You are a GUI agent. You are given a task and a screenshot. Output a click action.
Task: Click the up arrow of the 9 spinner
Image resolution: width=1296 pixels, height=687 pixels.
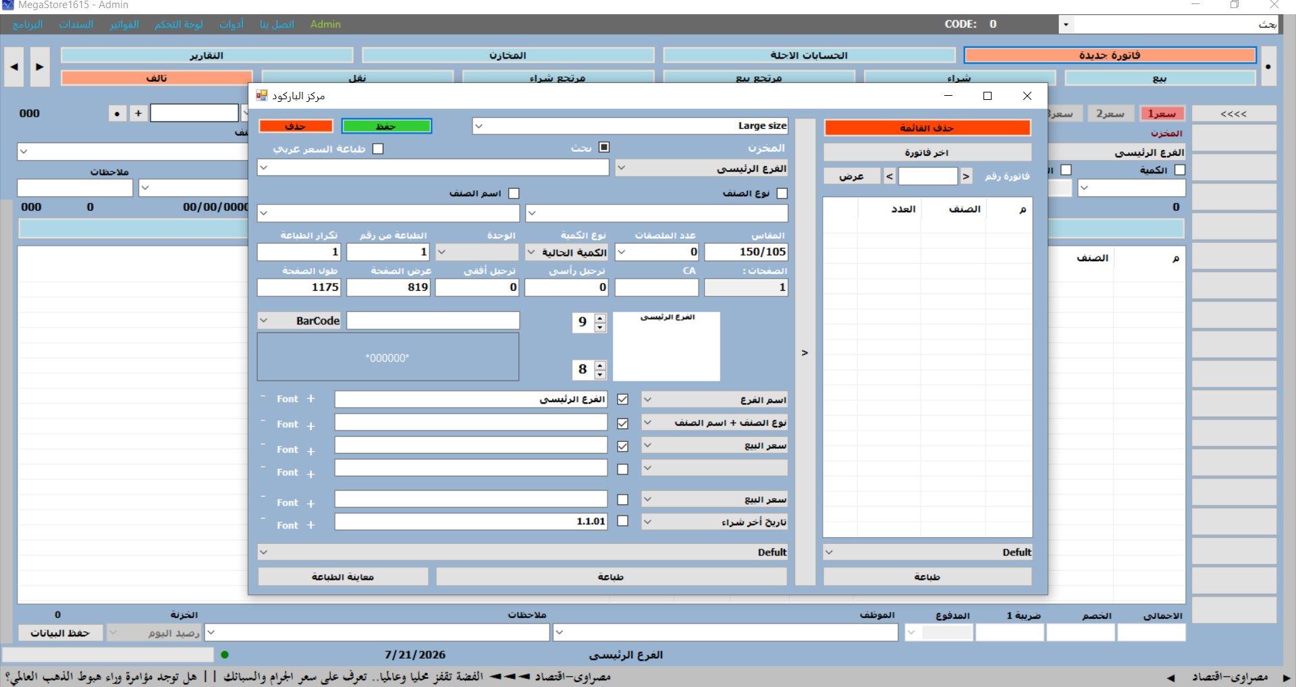[x=600, y=318]
